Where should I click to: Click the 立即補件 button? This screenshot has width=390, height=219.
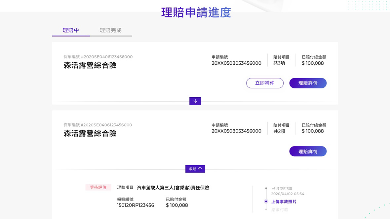[265, 83]
